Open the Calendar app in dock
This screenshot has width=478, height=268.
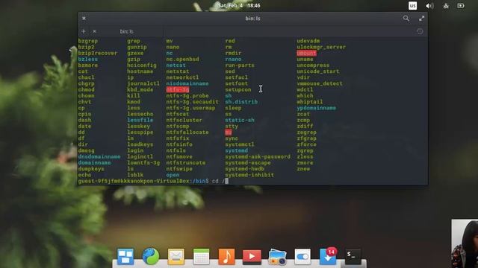(201, 257)
